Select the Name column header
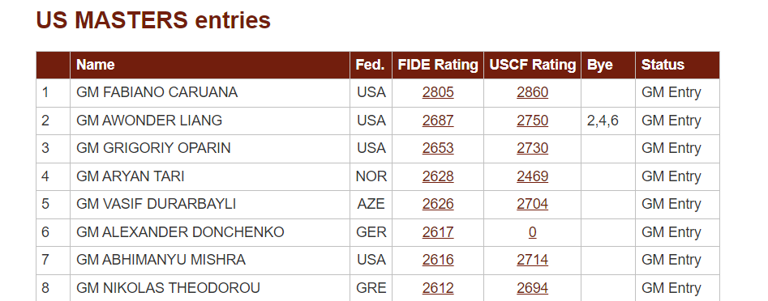 tap(96, 65)
